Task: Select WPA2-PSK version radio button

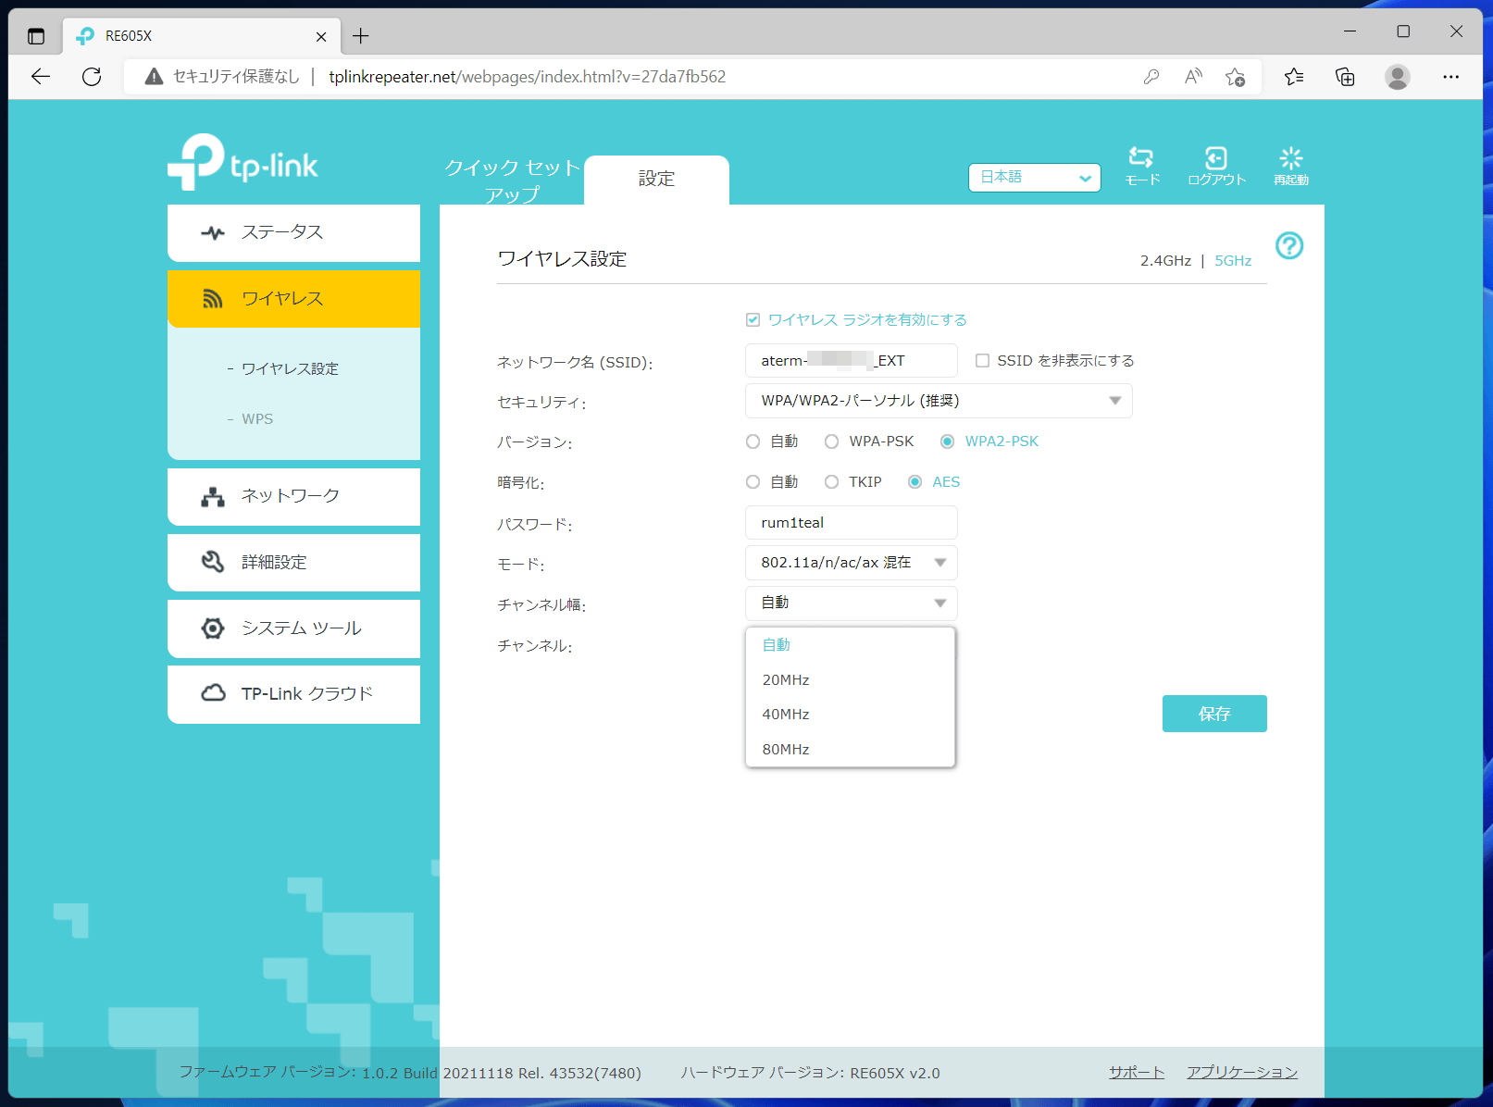Action: coord(947,442)
